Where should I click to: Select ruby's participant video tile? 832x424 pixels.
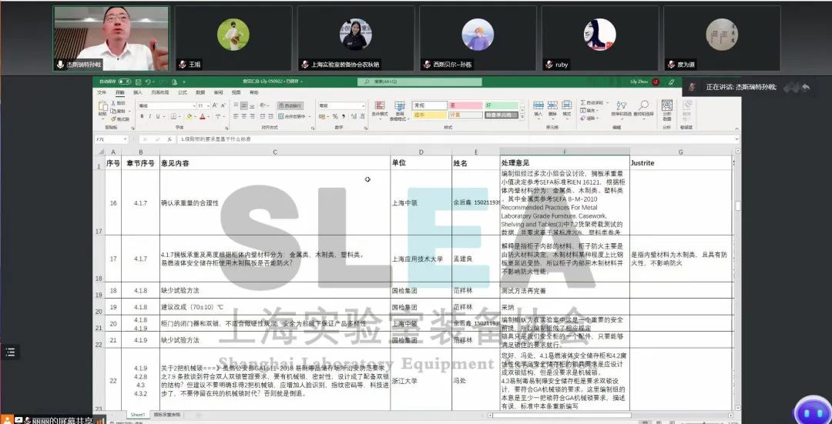(x=599, y=38)
